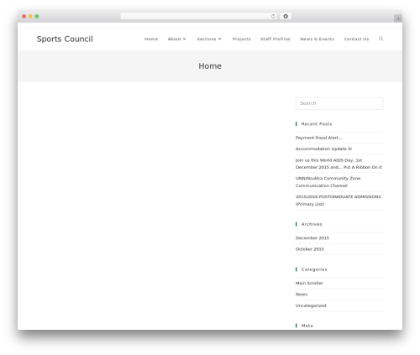
Task: Open UNN/Nsukka Community Zone Communication Channel post
Action: coord(328,182)
